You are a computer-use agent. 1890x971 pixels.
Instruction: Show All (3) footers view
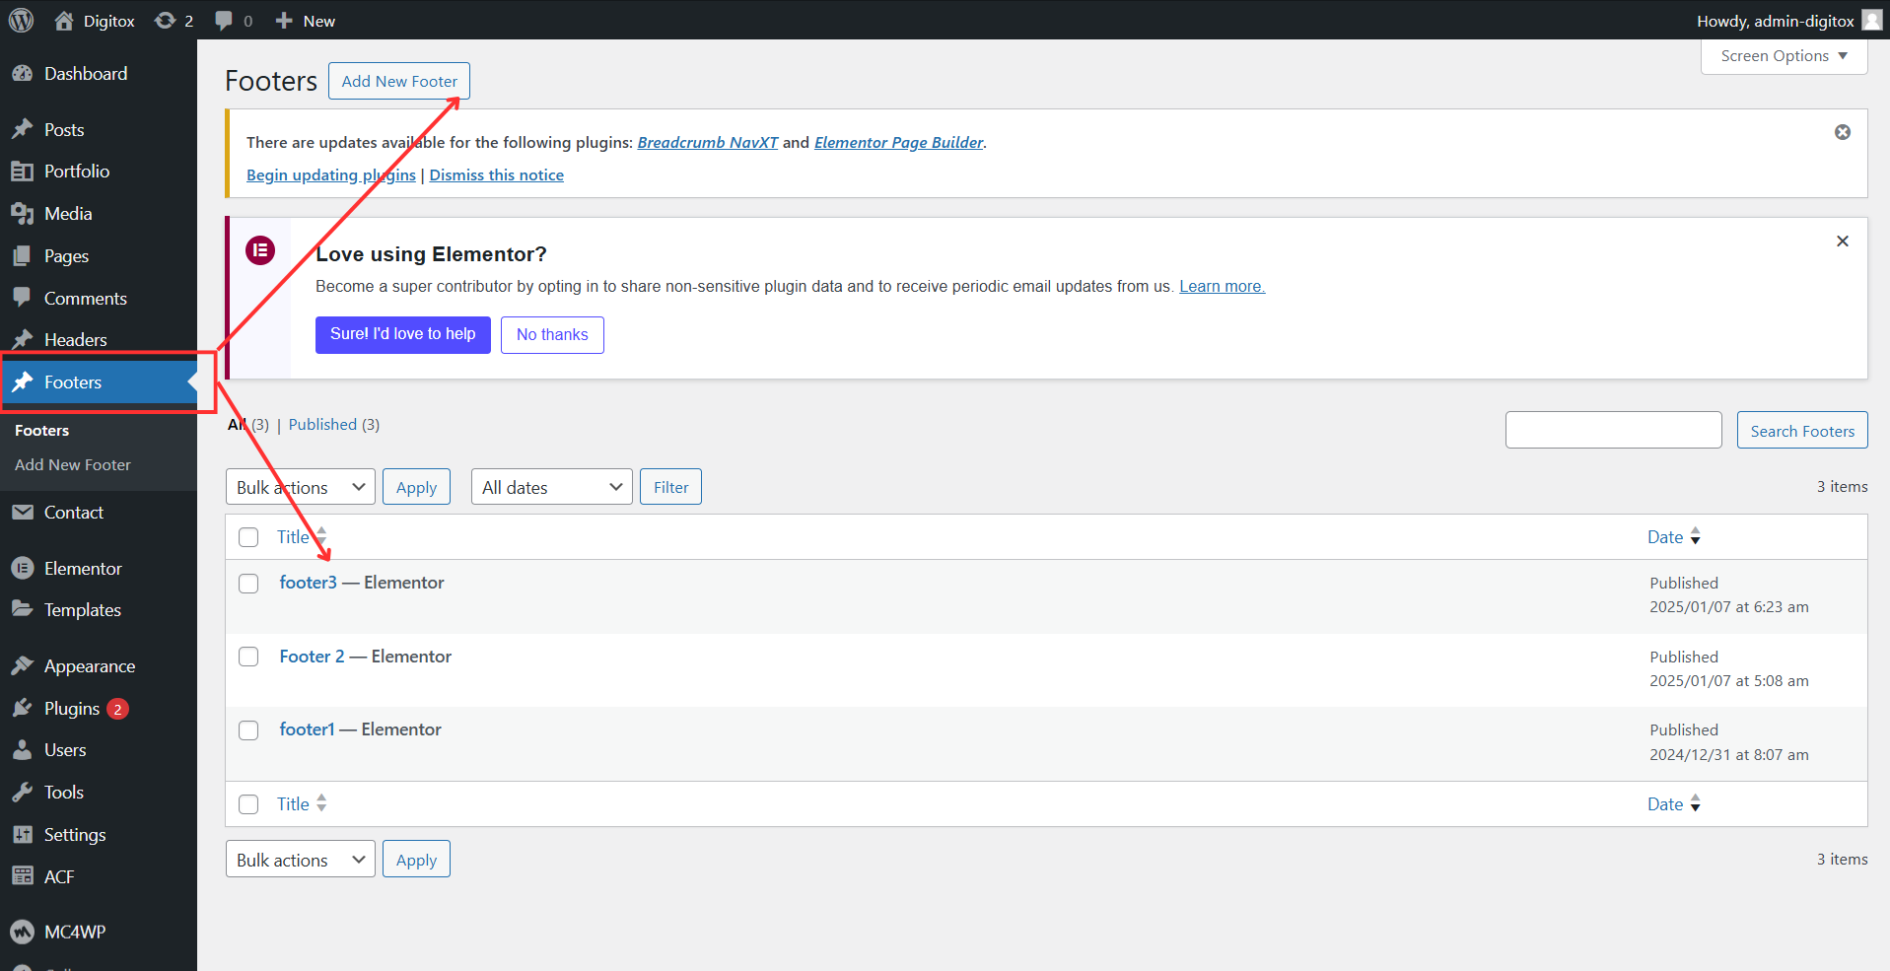pyautogui.click(x=247, y=425)
